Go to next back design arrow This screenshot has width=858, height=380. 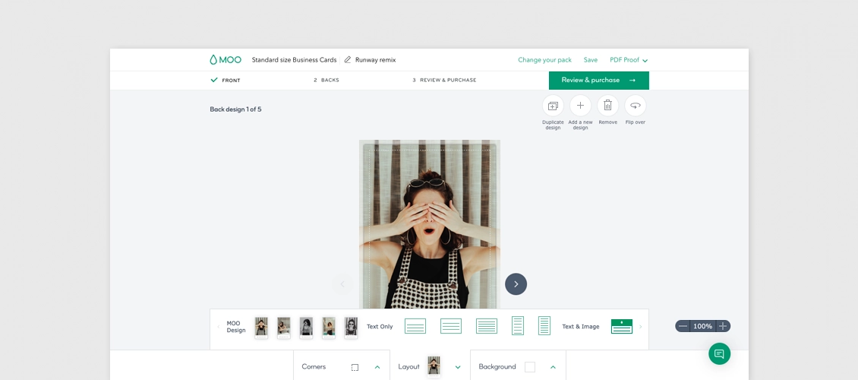point(516,284)
